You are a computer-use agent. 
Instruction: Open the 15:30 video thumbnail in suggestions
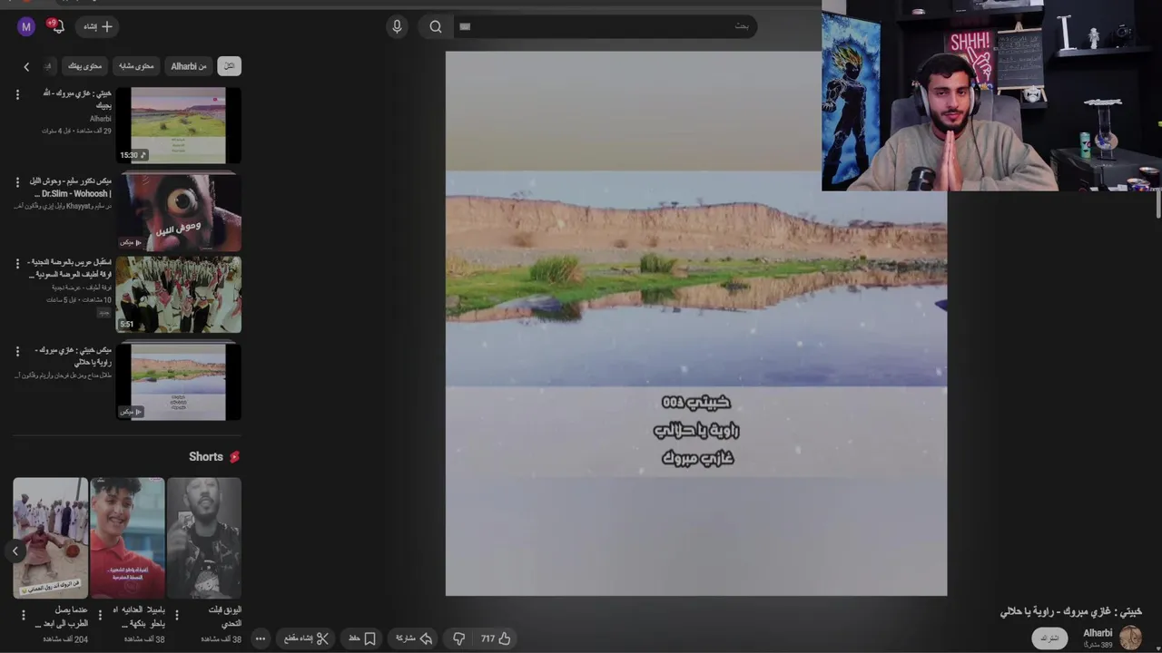(x=178, y=125)
